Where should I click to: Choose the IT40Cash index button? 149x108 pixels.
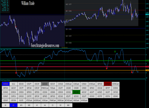(x=53, y=88)
